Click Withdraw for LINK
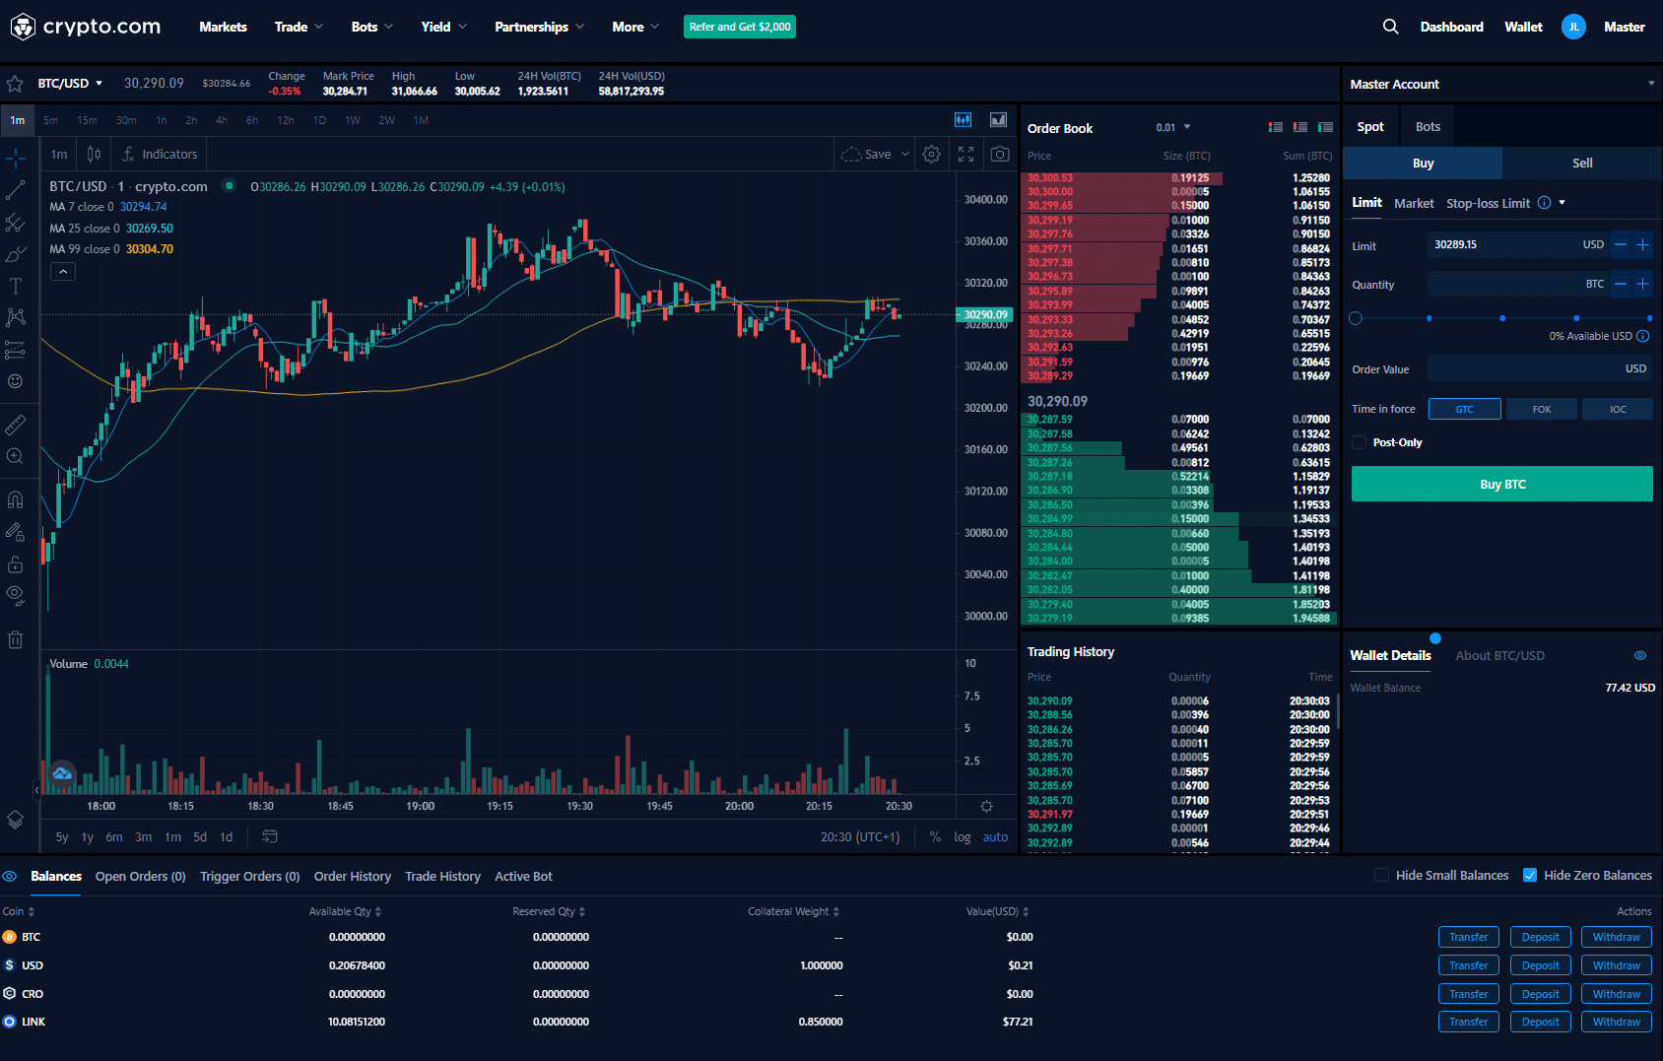 tap(1617, 1022)
